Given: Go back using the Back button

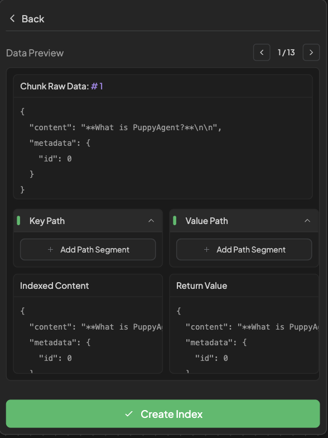Looking at the screenshot, I should click(x=27, y=19).
